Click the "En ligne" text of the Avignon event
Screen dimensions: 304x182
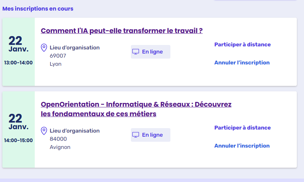(x=152, y=135)
